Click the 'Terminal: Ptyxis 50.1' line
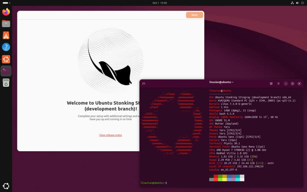 click(x=224, y=143)
